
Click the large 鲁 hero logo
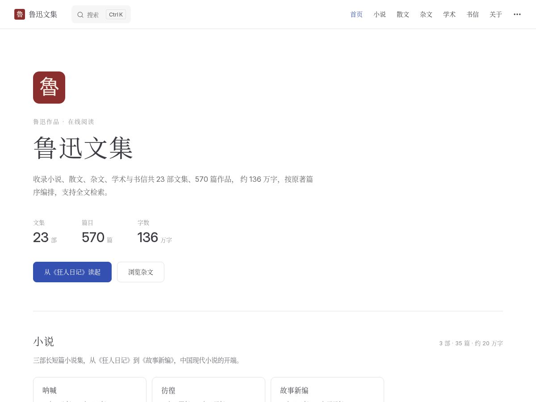pos(49,88)
